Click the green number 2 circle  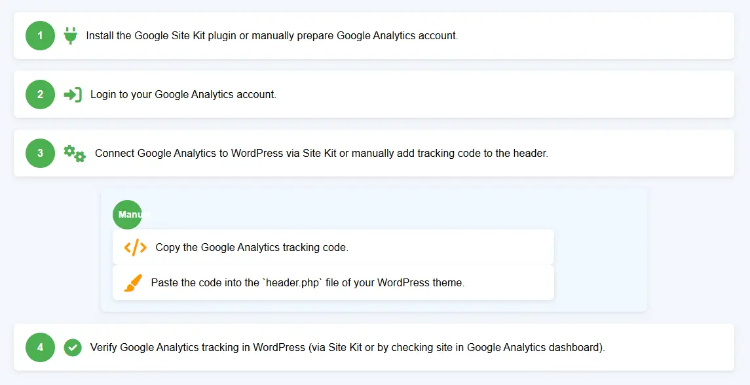point(40,95)
